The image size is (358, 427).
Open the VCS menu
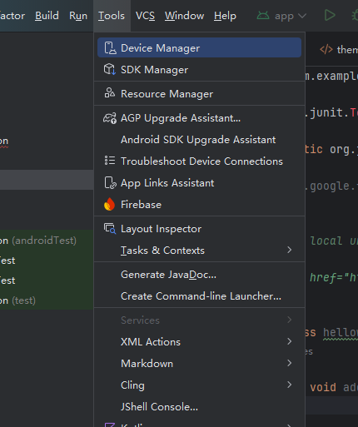click(145, 16)
